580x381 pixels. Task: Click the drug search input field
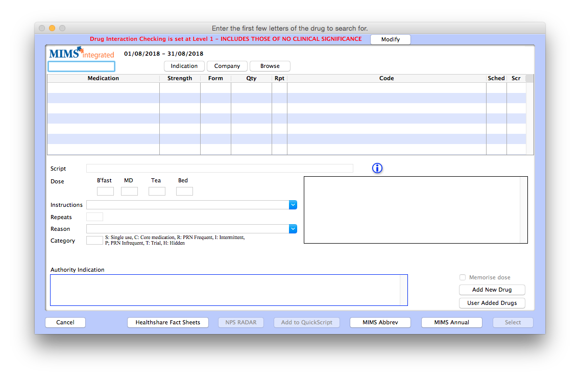click(81, 66)
